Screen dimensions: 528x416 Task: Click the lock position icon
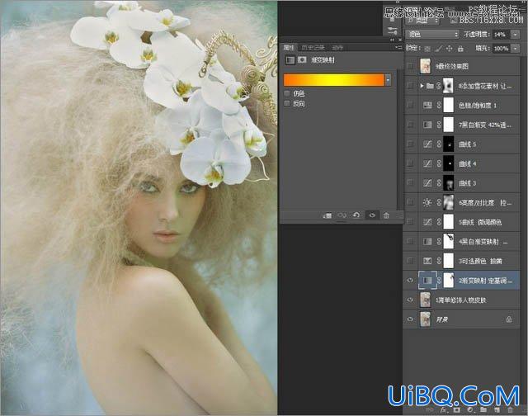tap(449, 49)
